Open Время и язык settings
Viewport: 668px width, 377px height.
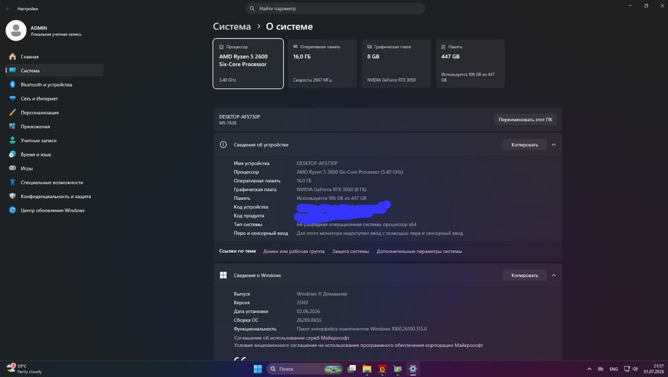(x=54, y=154)
